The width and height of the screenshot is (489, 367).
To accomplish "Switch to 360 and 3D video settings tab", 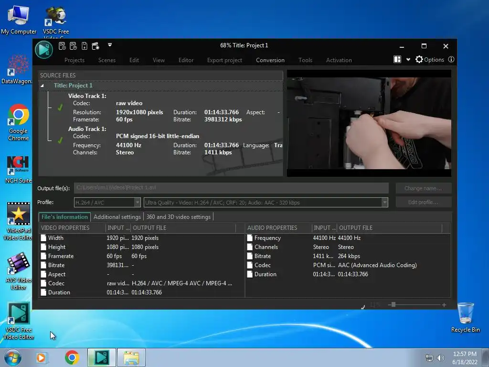I will pyautogui.click(x=179, y=217).
